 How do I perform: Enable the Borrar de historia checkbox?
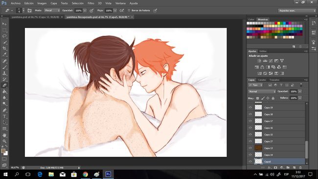(x=129, y=10)
